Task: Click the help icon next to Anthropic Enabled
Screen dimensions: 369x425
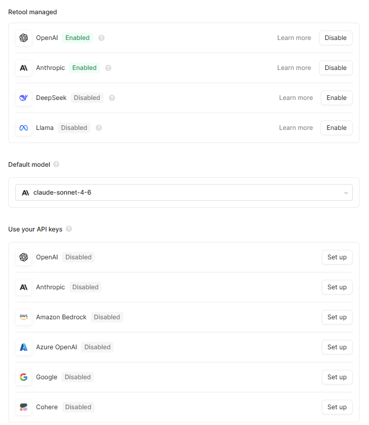Action: (108, 68)
